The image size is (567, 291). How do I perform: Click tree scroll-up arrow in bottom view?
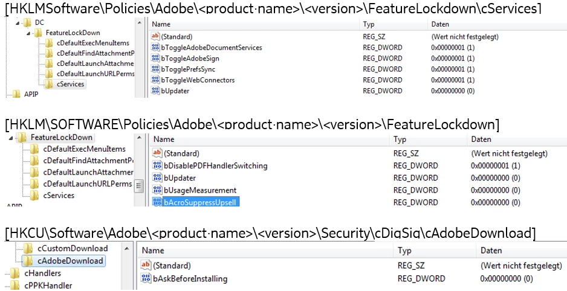coord(126,248)
